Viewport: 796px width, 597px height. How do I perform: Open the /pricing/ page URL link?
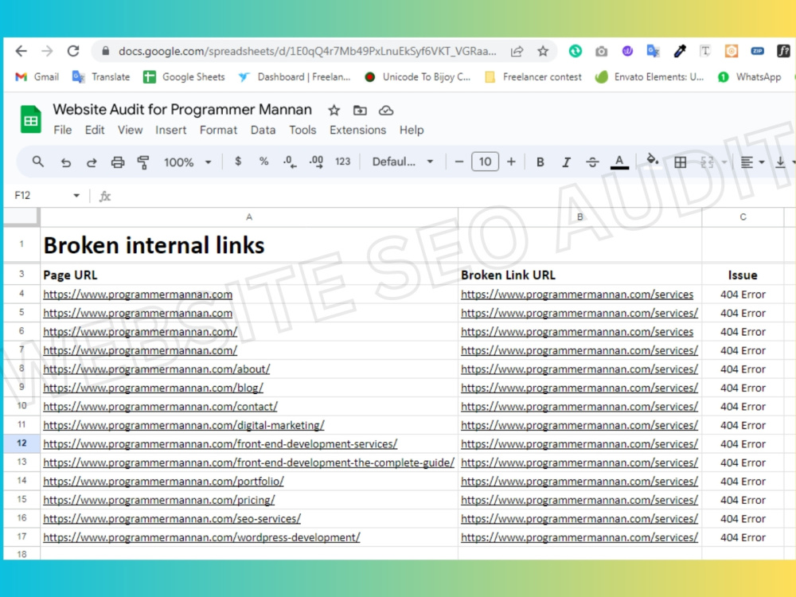[x=159, y=500]
